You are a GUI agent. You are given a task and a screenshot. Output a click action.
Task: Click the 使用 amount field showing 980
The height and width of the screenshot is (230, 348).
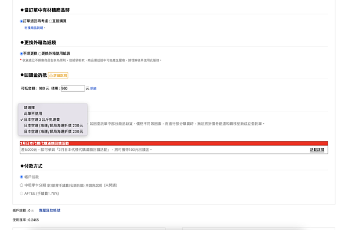[73, 88]
